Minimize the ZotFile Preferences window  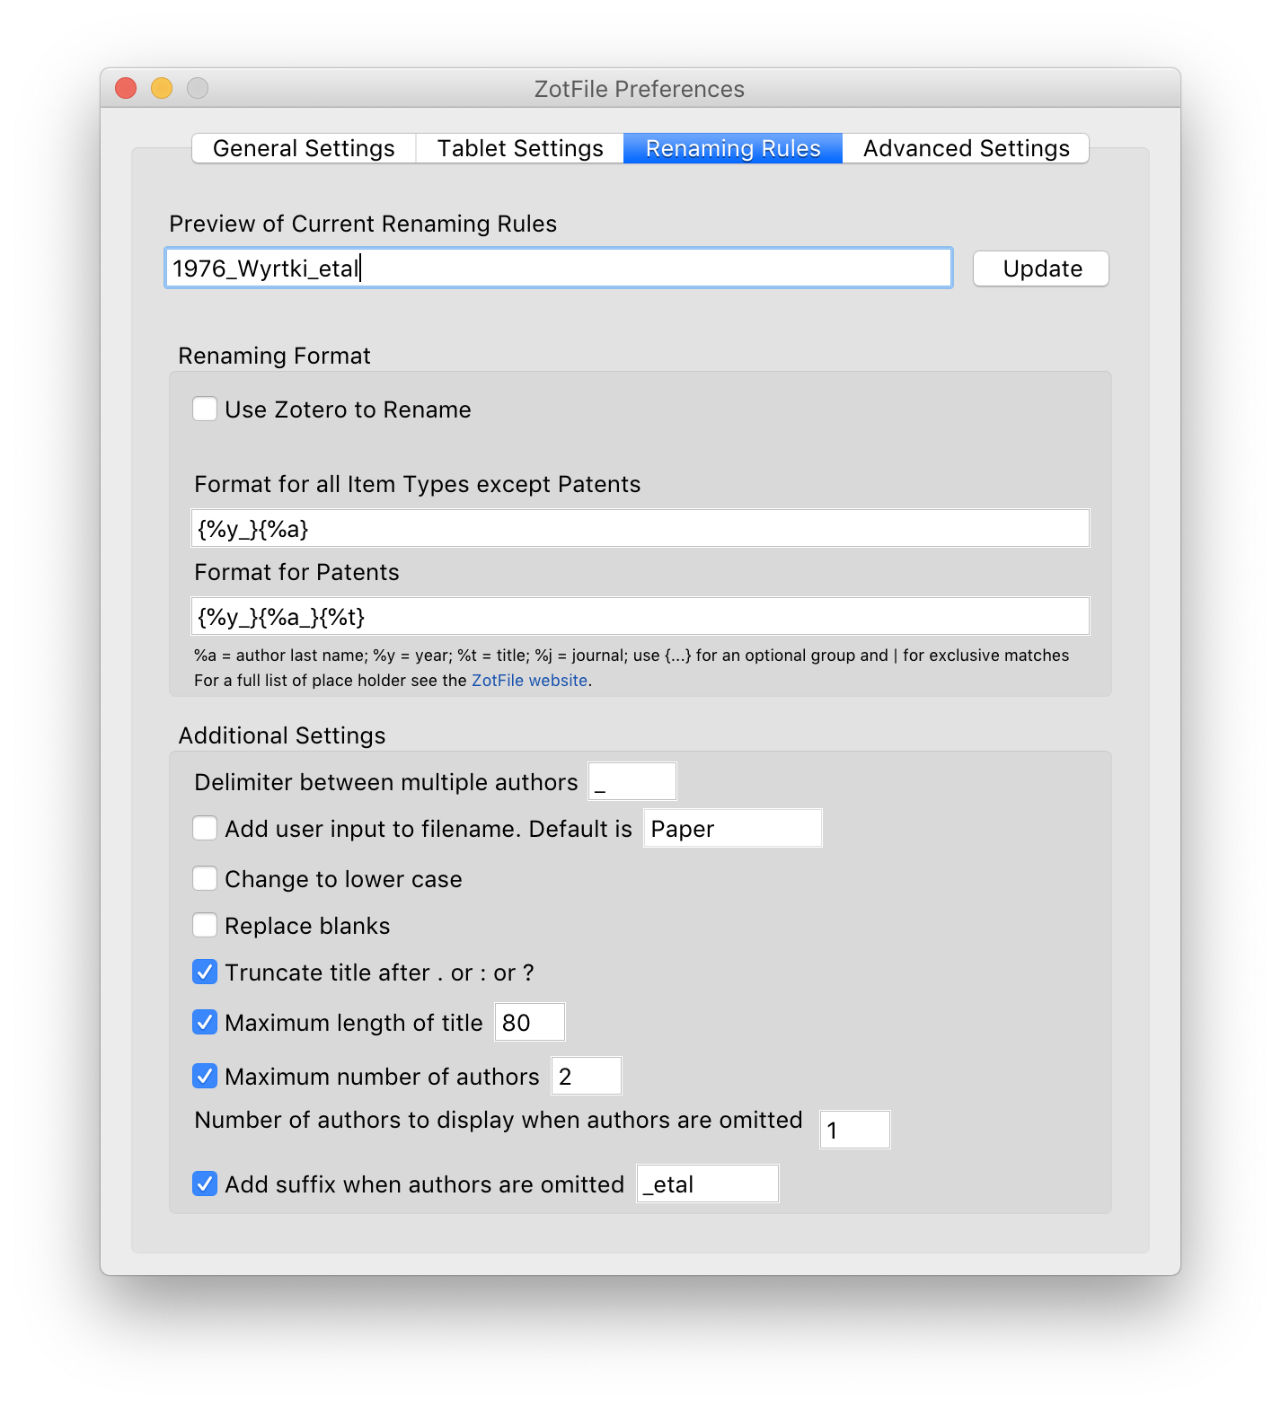162,88
